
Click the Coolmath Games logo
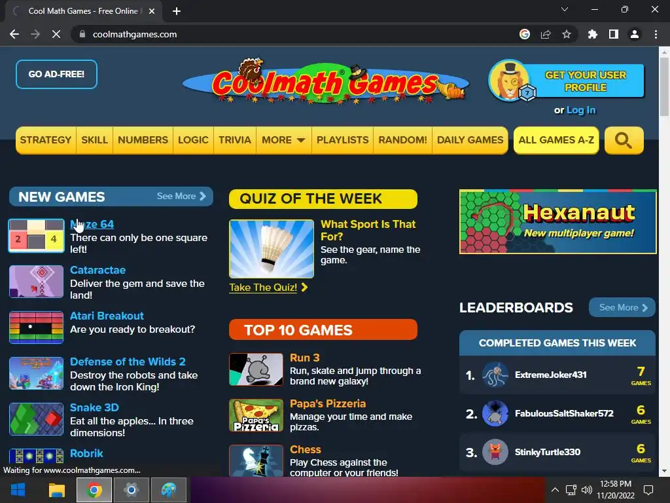click(x=326, y=81)
